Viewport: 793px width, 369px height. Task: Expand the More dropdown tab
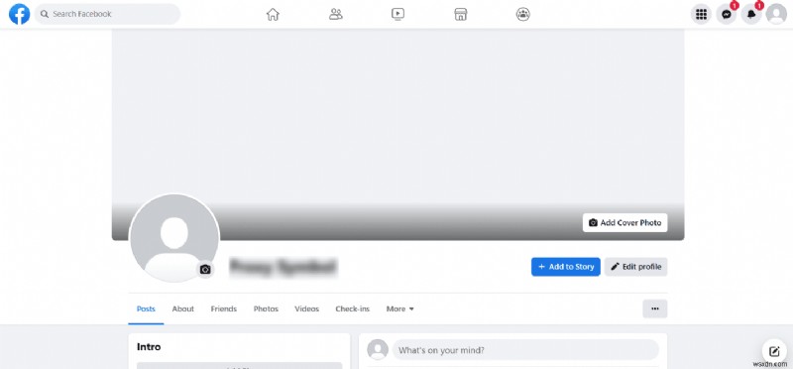[x=400, y=308]
